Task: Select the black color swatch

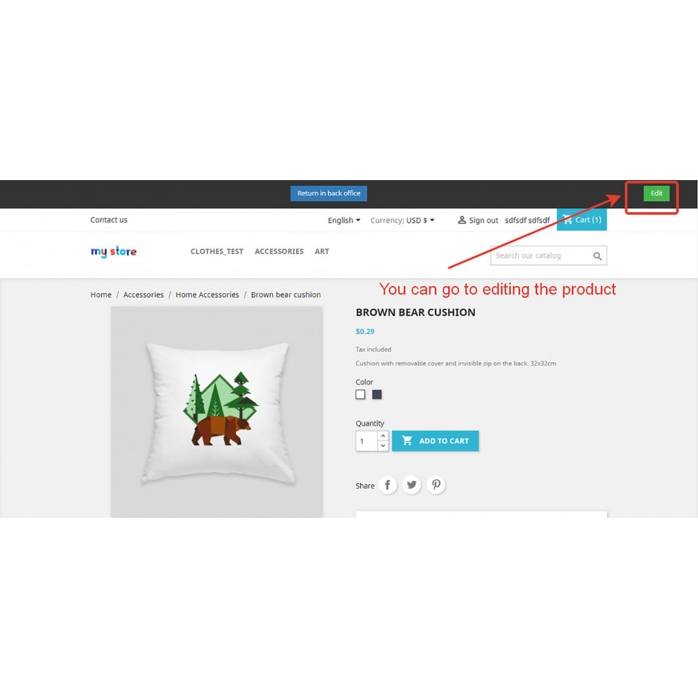Action: 377,394
